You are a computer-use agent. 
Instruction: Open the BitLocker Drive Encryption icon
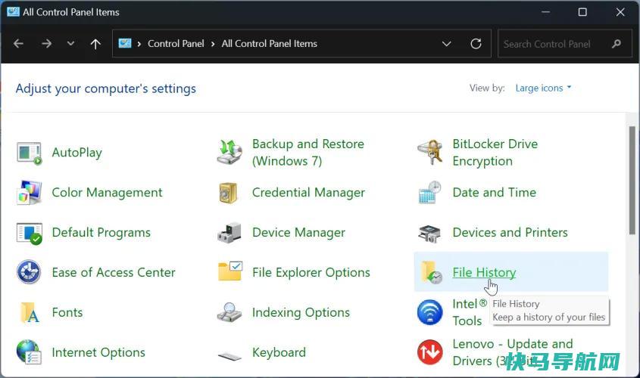tap(429, 153)
